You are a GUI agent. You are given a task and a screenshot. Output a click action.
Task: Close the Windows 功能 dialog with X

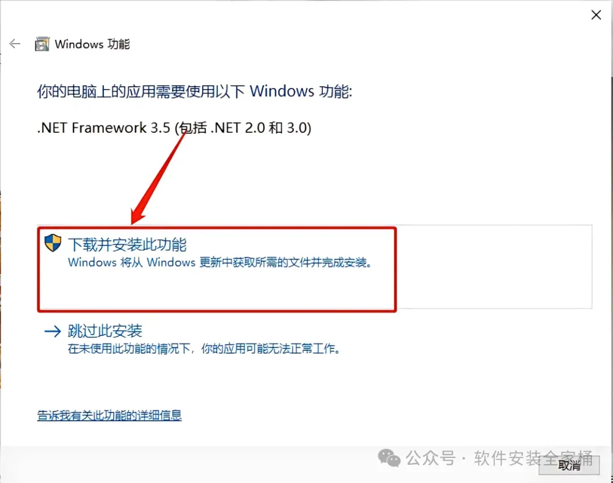tap(596, 15)
